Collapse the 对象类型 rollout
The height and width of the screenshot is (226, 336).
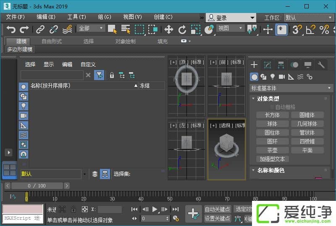[x=268, y=99]
